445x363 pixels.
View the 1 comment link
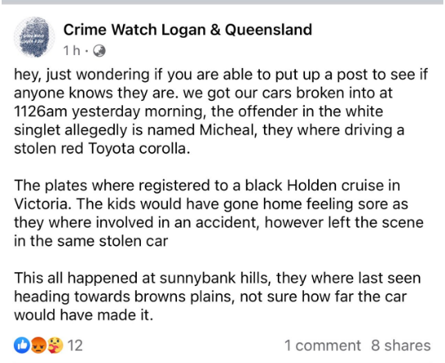click(x=322, y=346)
